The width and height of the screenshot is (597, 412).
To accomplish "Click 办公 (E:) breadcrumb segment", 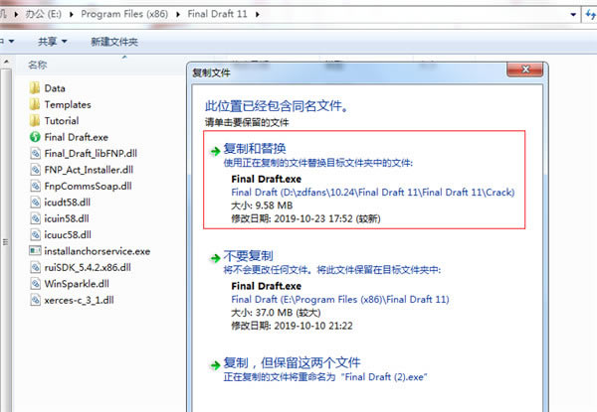I will 44,15.
